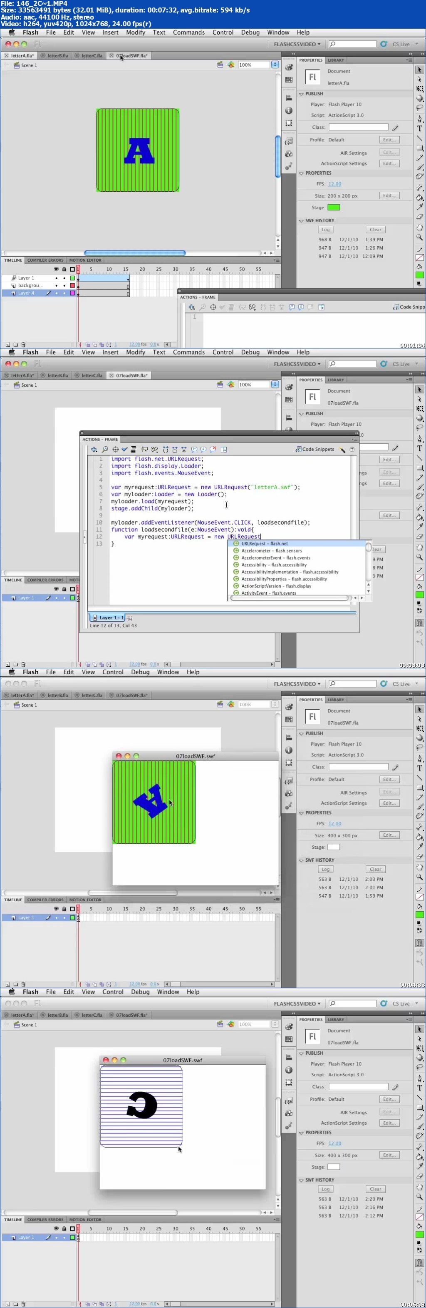Image resolution: width=426 pixels, height=1308 pixels.
Task: Switch to LIBRARY tab in the letterA.fla Properties panel
Action: [336, 60]
